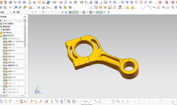The height and width of the screenshot is (105, 177).
Task: Select 基准平面 (18) item in tree
Action: [14, 92]
